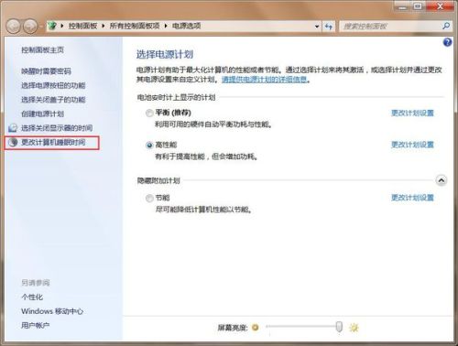Expand arrow before 控制面板 breadcrumb
The width and height of the screenshot is (458, 346).
click(x=62, y=26)
